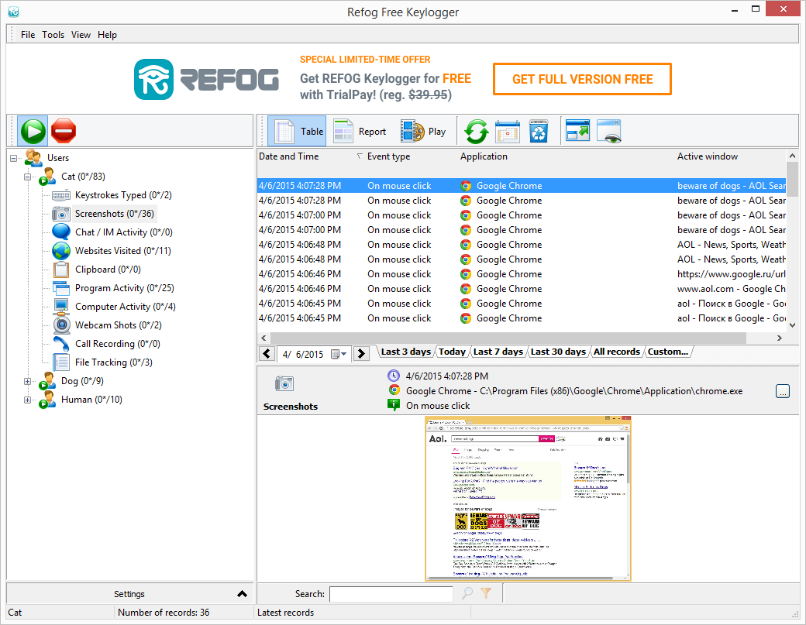Click the Active window column header
Viewport: 806px width, 625px height.
(708, 156)
